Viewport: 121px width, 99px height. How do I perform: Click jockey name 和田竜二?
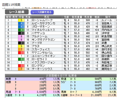(107, 62)
